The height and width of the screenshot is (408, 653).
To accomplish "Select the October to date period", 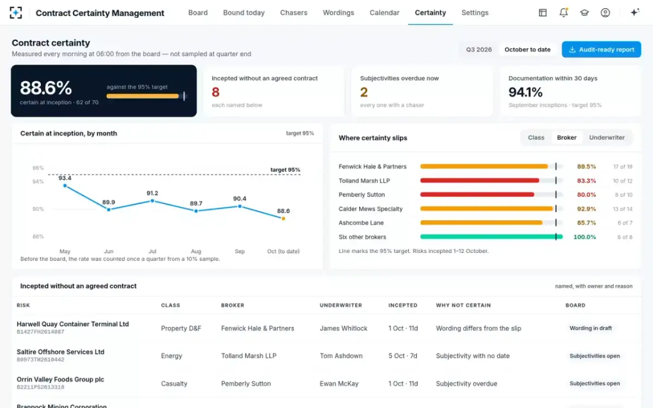I will tap(527, 50).
